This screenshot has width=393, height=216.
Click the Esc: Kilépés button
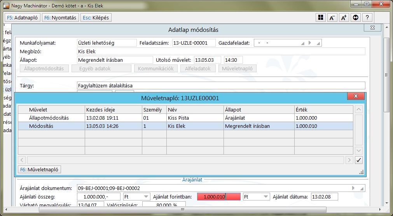pyautogui.click(x=96, y=18)
